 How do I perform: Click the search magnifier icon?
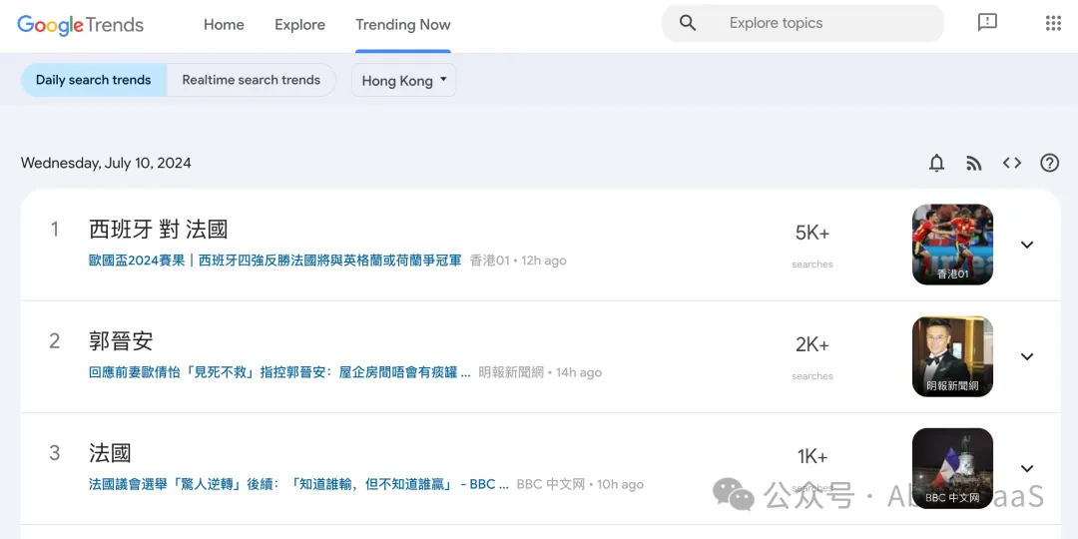[688, 23]
